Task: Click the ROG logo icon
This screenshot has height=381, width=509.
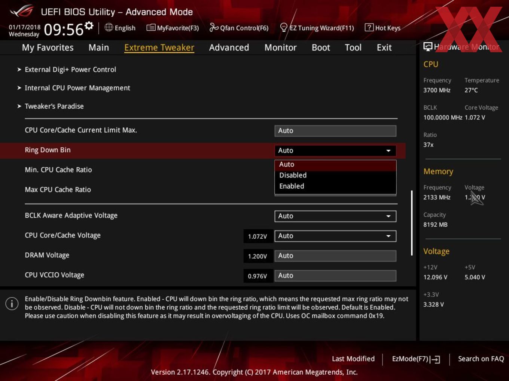Action: (x=21, y=11)
